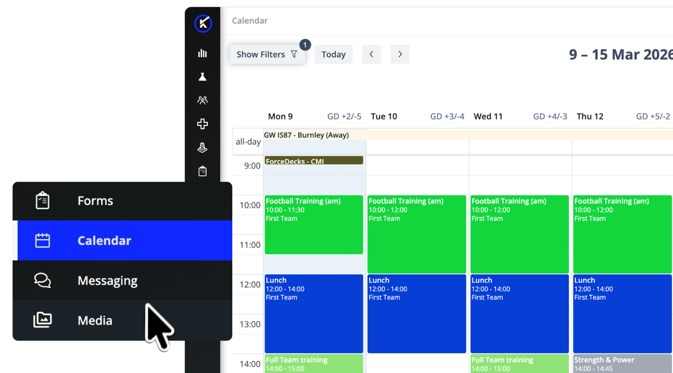Select Calendar menu item

tap(104, 241)
